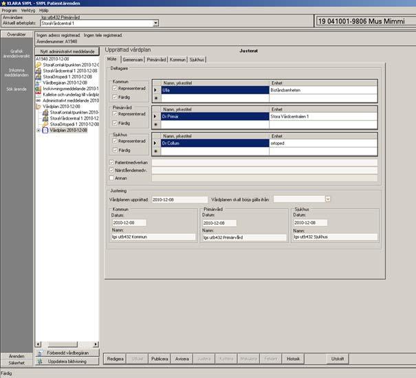Toggle Kommun Färdig checkbox
Image resolution: width=416 pixels, height=378 pixels.
(x=115, y=98)
